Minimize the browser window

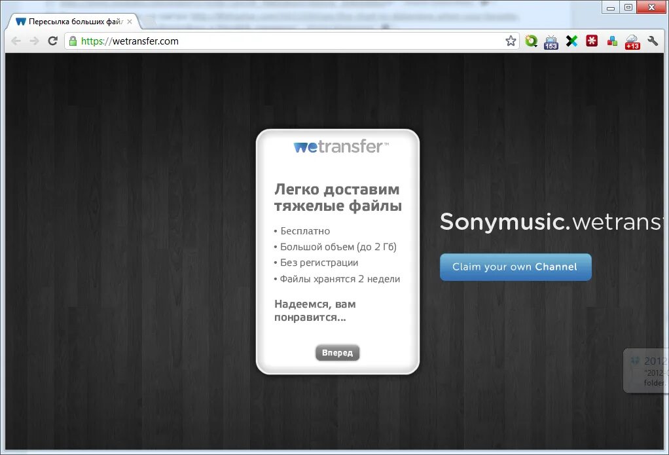[611, 7]
